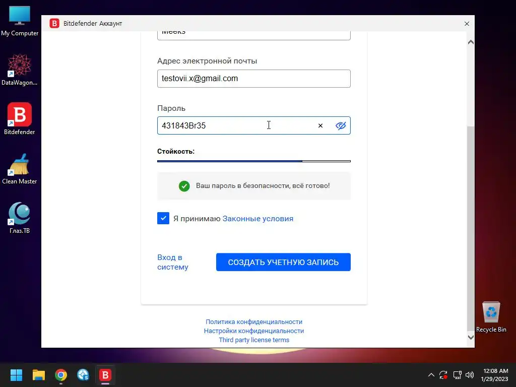
Task: Click the sync tray icon with red dot
Action: click(443, 375)
